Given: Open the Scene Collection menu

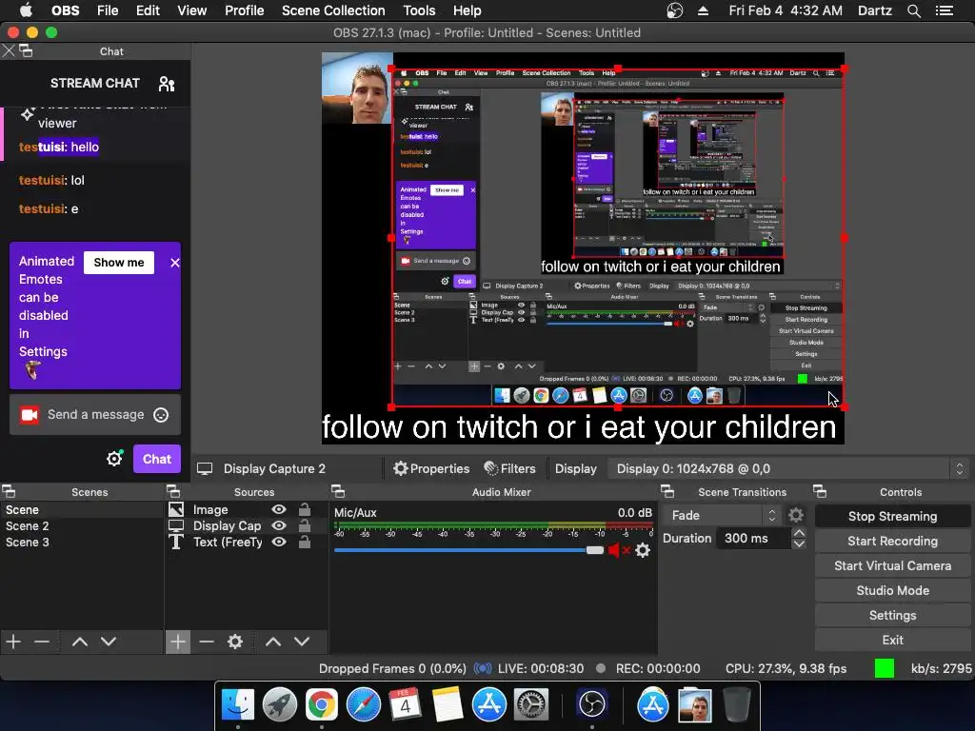Looking at the screenshot, I should click(x=333, y=10).
